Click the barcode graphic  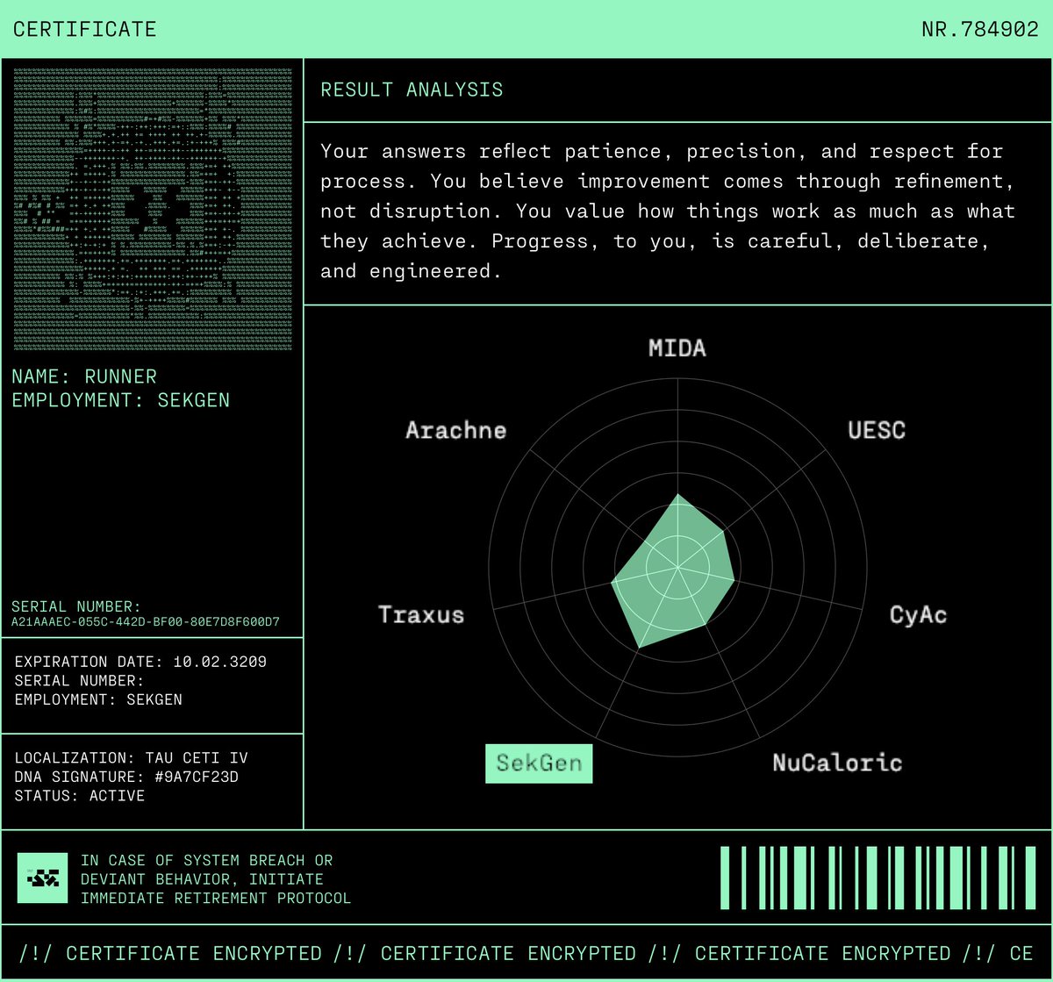click(878, 878)
